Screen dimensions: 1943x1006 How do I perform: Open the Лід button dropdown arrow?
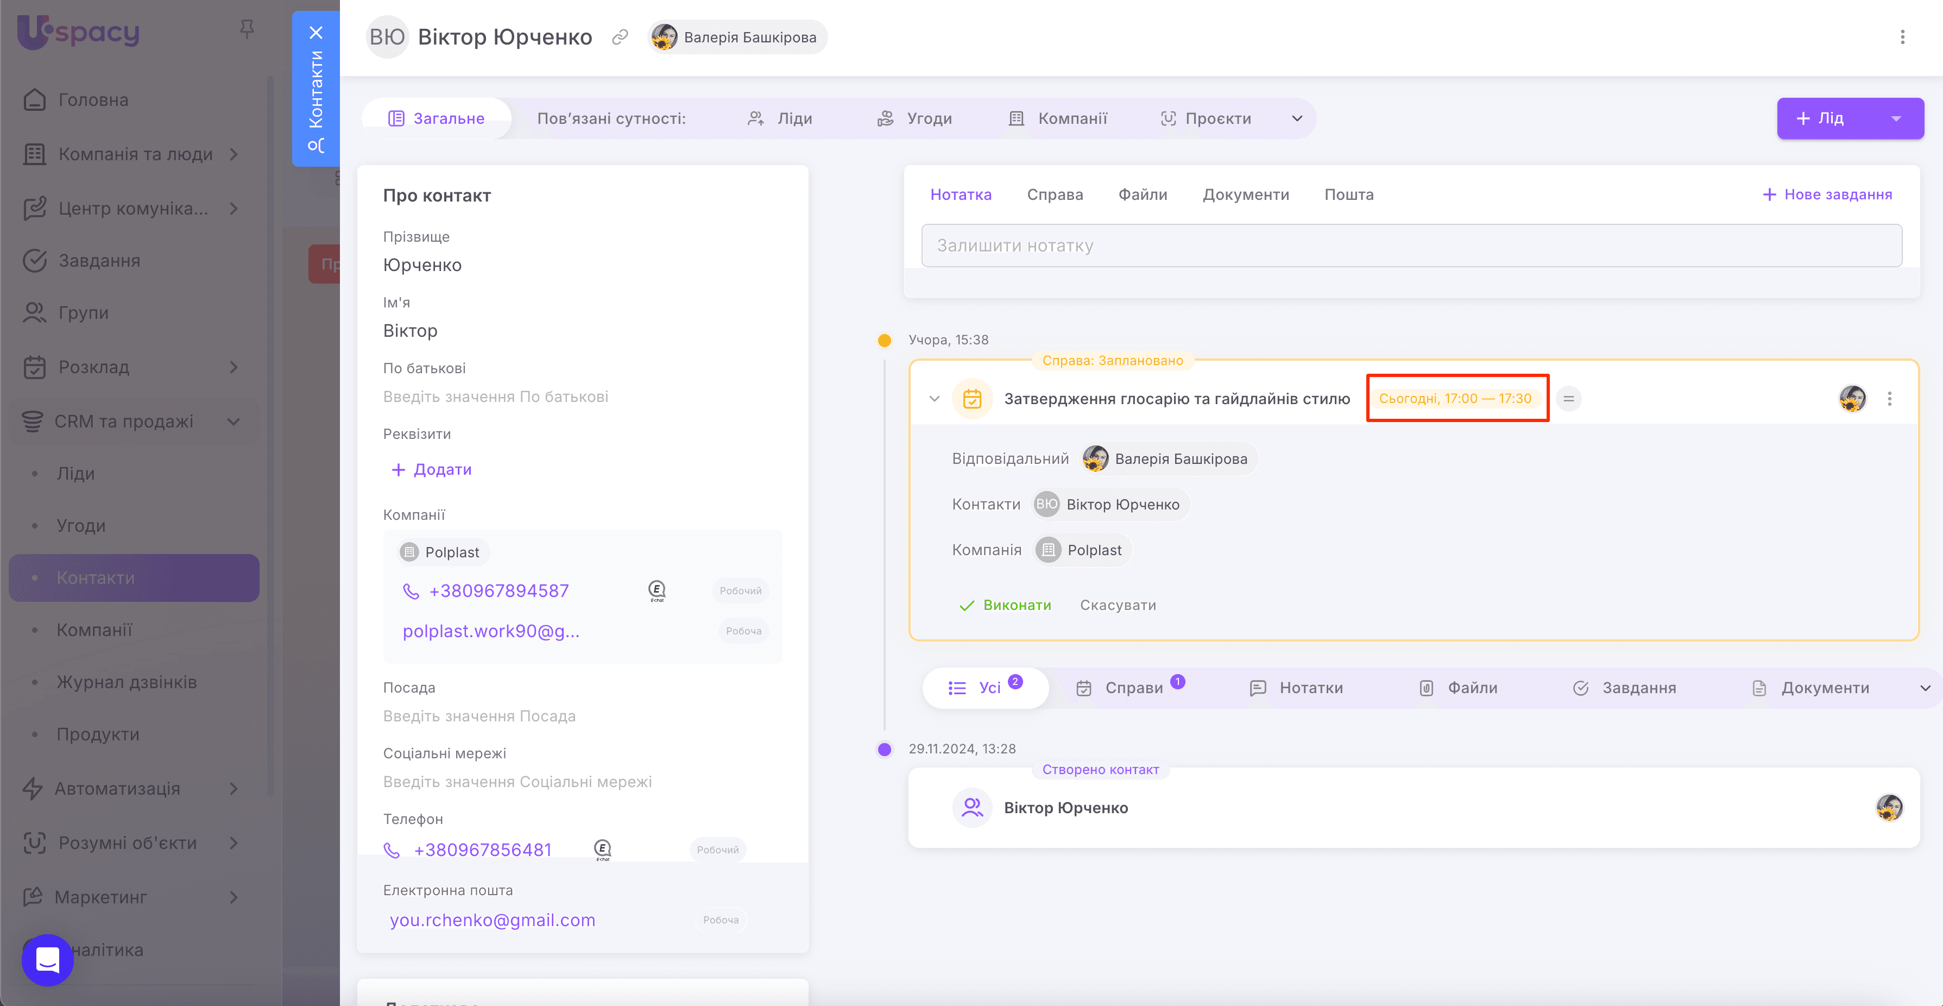(x=1896, y=118)
